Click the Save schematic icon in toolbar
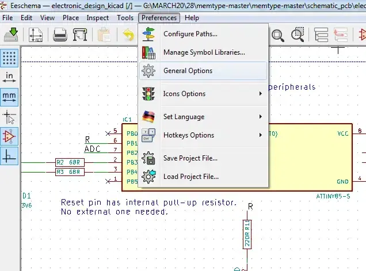The height and width of the screenshot is (271, 366). pyautogui.click(x=11, y=35)
